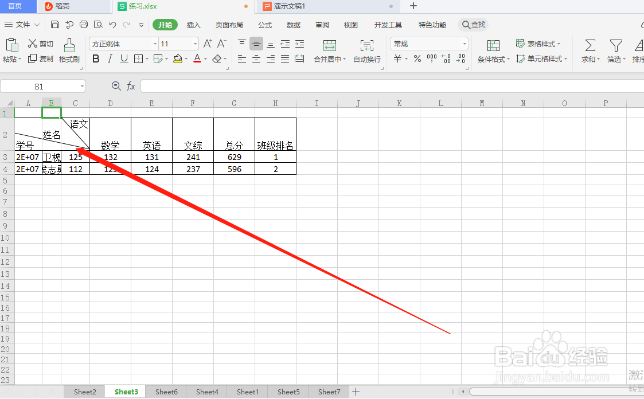644x399 pixels.
Task: Open the 常规 number format dropdown
Action: (x=465, y=44)
